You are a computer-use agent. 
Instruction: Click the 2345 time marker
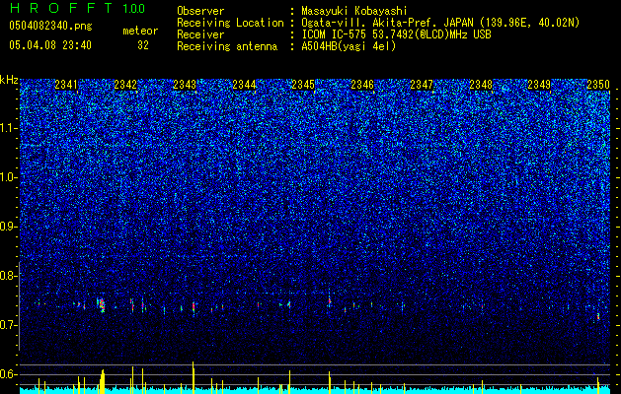tap(303, 85)
